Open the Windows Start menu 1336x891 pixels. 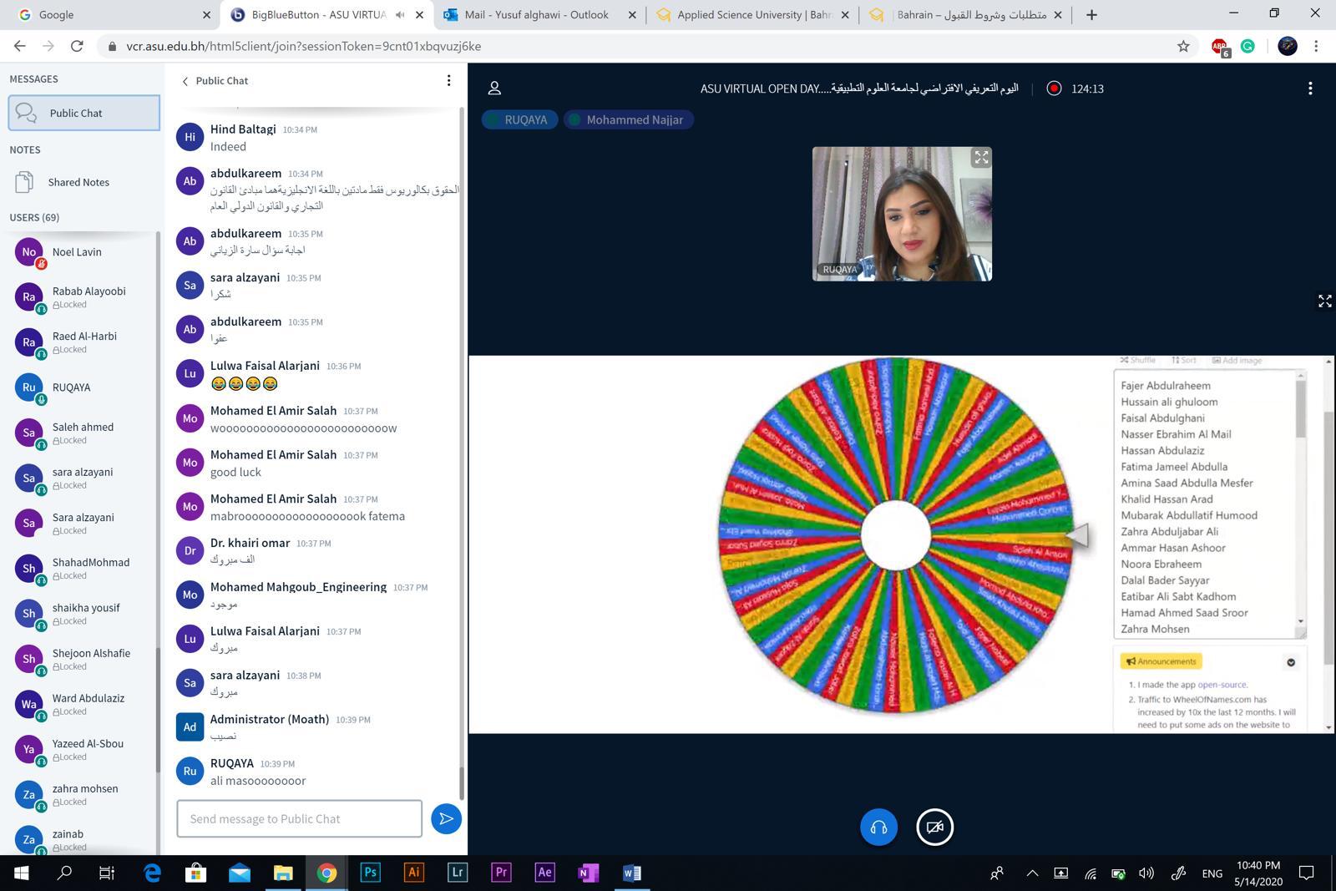21,873
